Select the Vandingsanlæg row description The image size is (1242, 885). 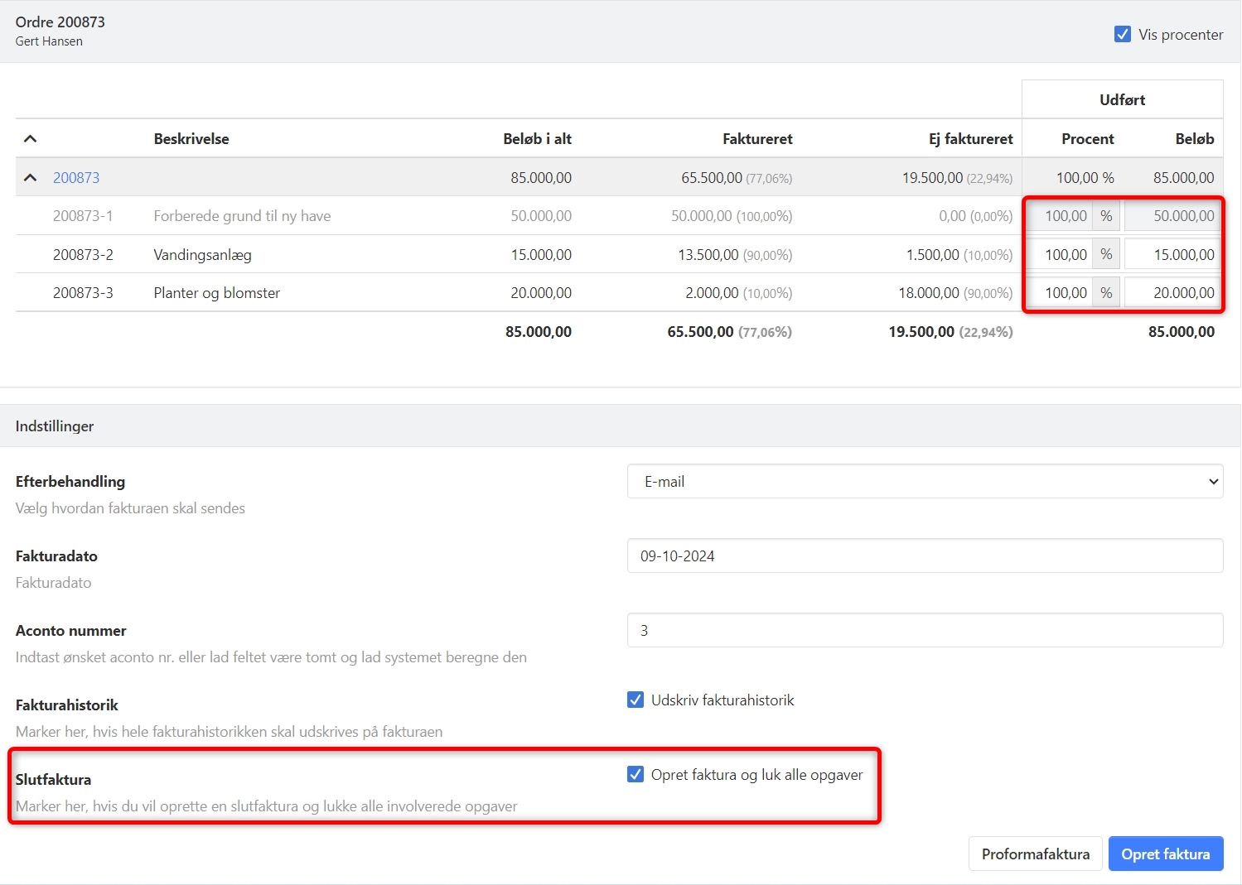[202, 255]
